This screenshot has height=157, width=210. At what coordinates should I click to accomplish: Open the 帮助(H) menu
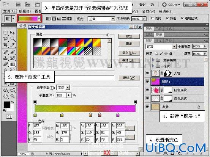[164, 11]
